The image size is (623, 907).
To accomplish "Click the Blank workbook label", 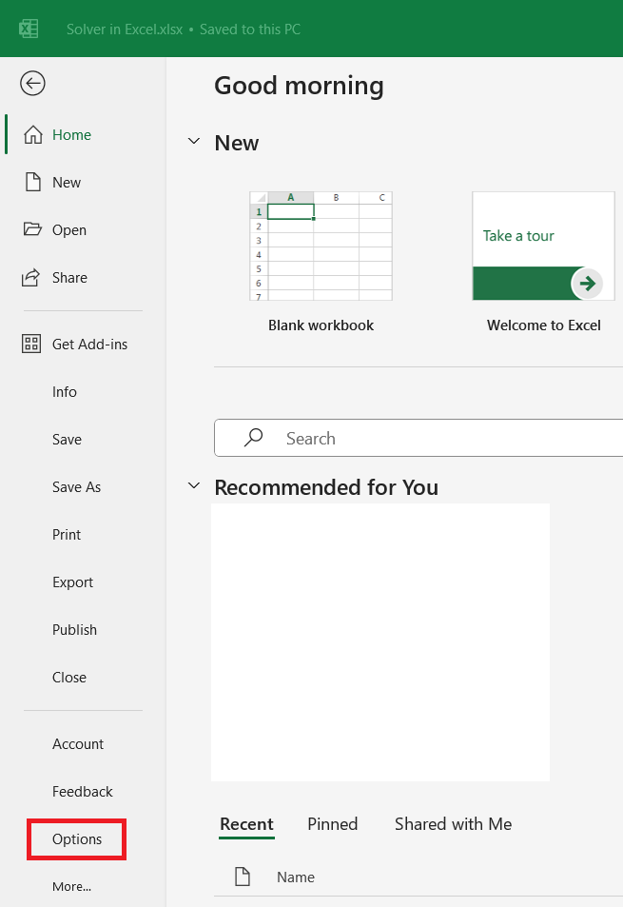I will coord(321,325).
